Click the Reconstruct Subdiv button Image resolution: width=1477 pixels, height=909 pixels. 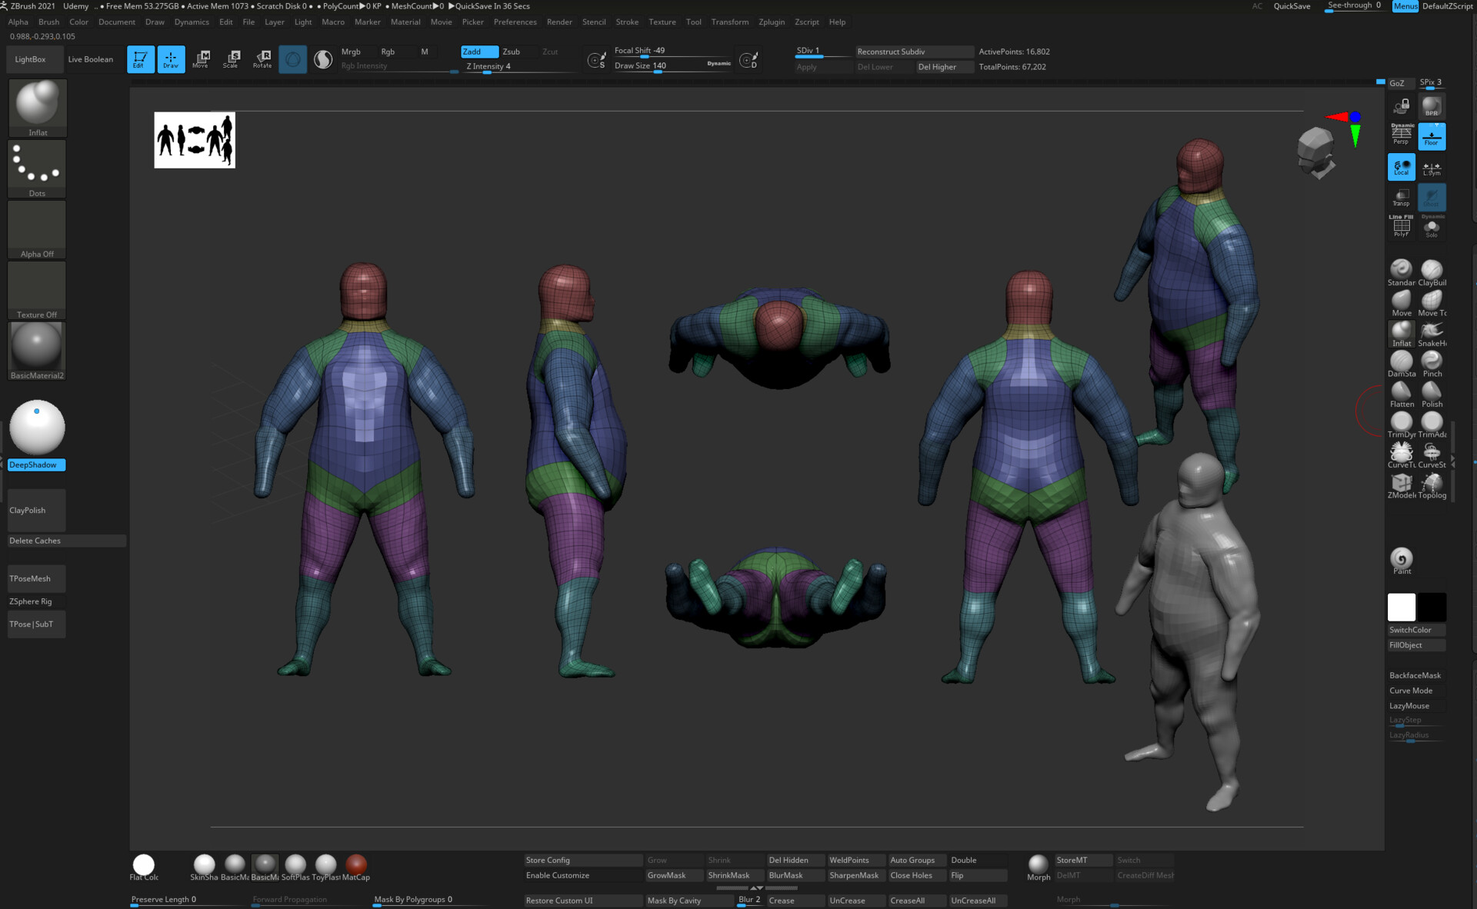point(915,52)
